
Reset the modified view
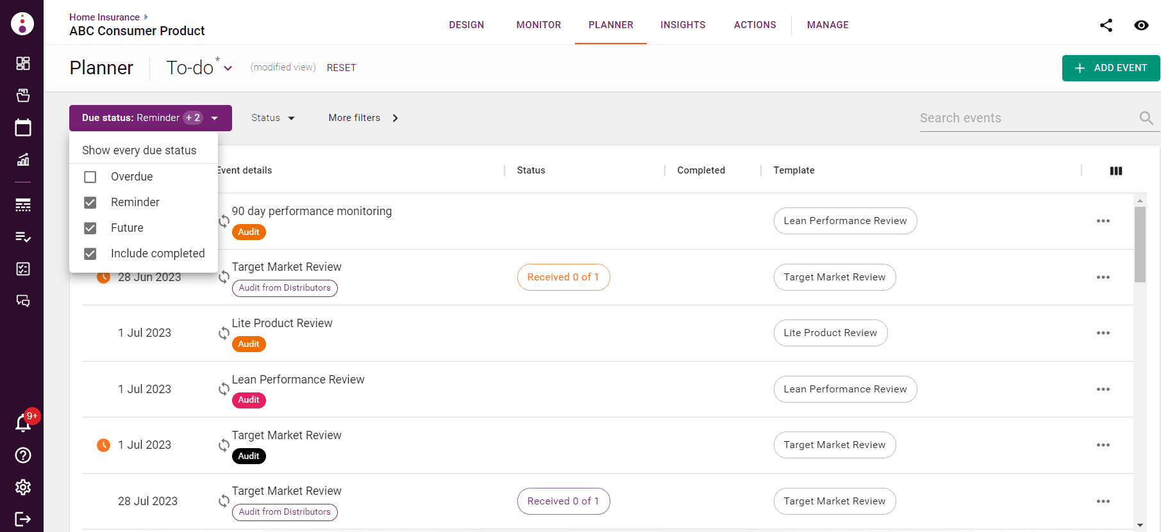point(341,68)
